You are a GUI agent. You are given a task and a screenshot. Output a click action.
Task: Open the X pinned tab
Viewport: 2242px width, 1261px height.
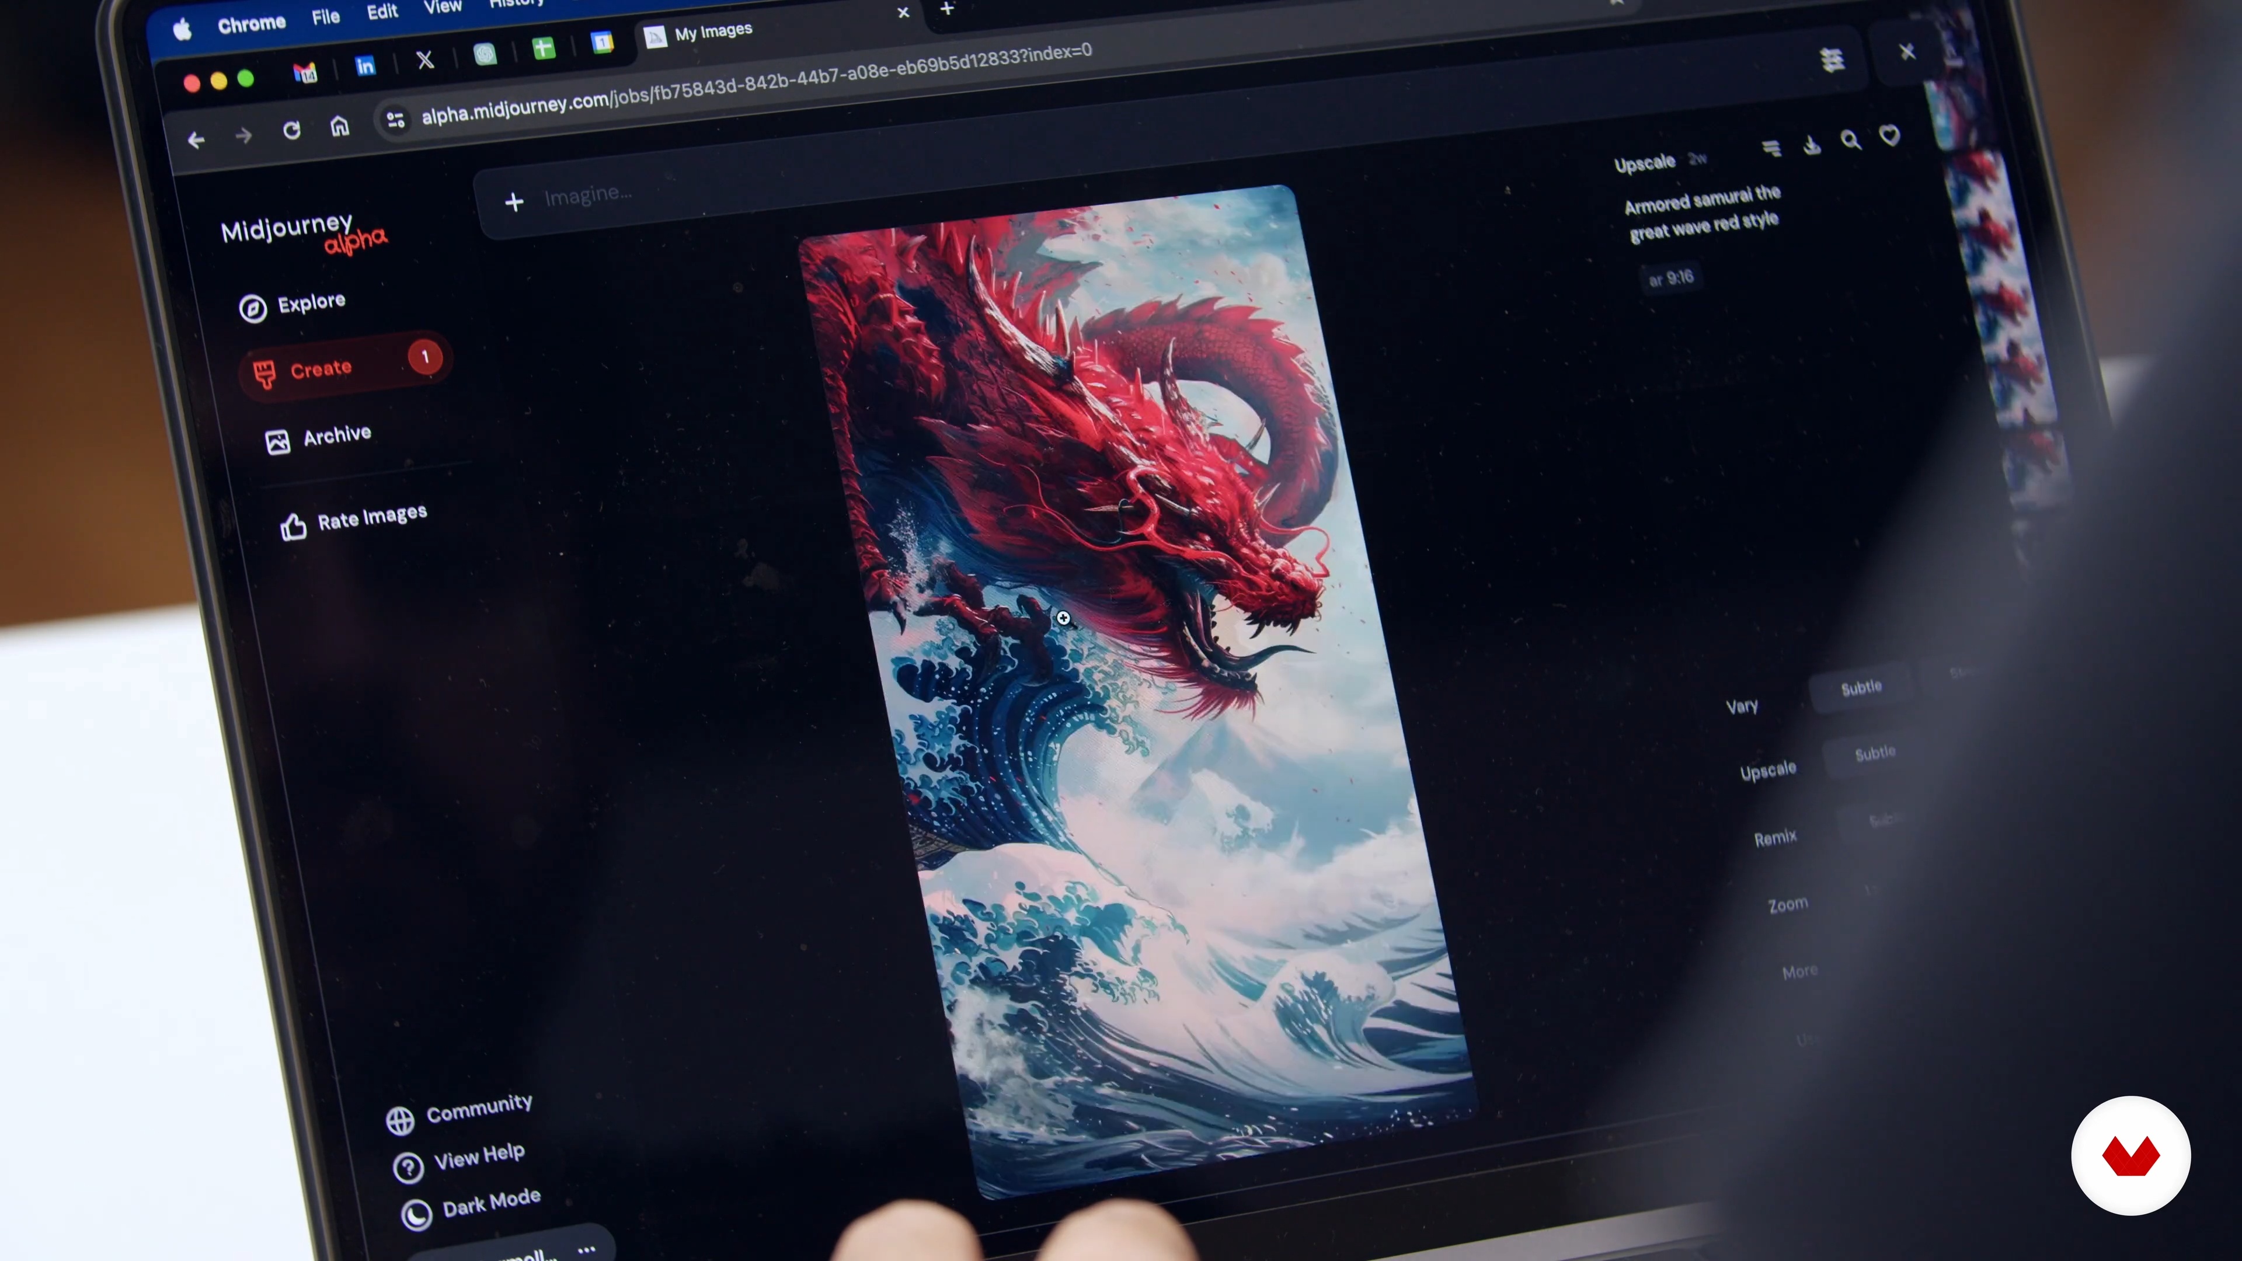click(424, 60)
